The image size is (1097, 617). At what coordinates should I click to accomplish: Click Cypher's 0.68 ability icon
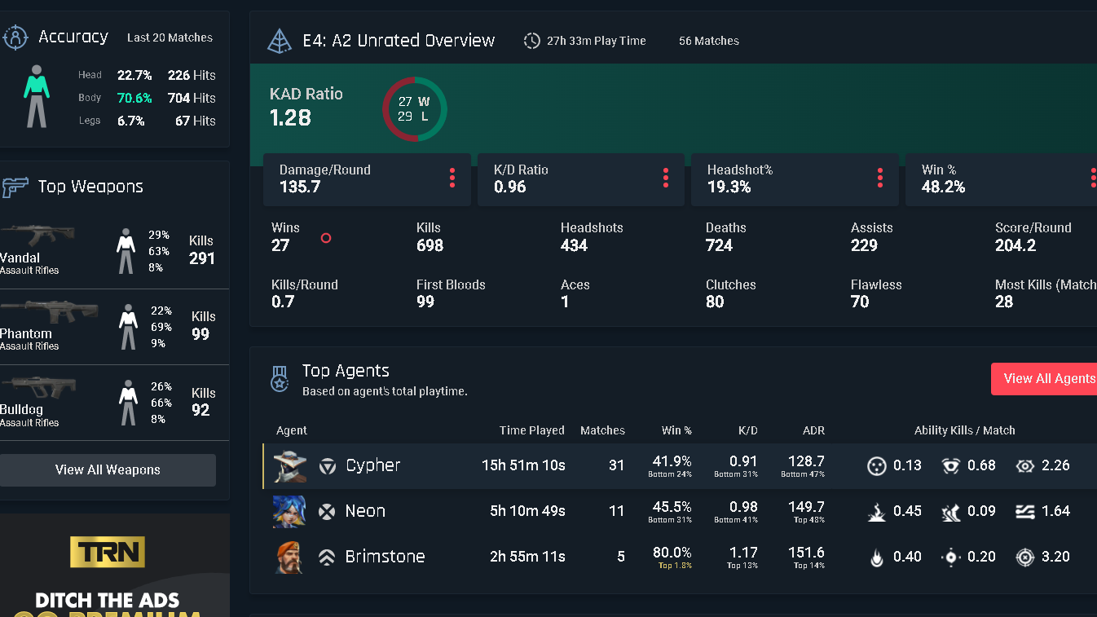(x=950, y=466)
